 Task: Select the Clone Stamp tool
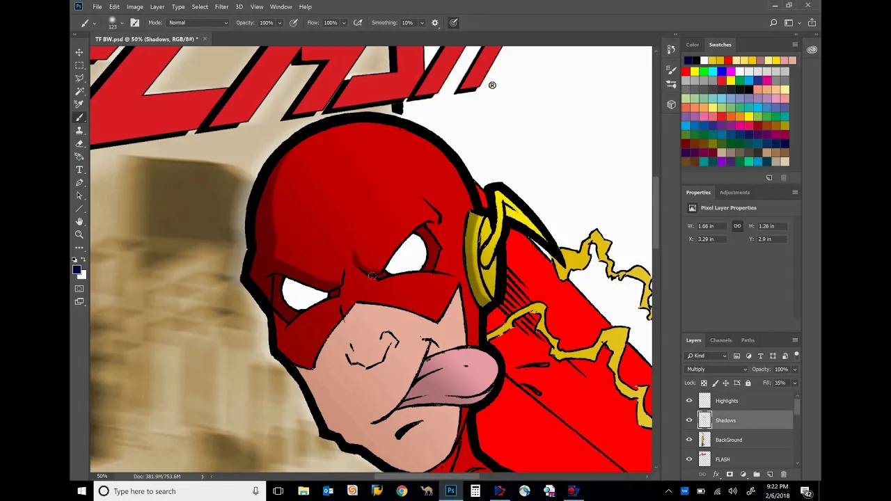(x=79, y=130)
